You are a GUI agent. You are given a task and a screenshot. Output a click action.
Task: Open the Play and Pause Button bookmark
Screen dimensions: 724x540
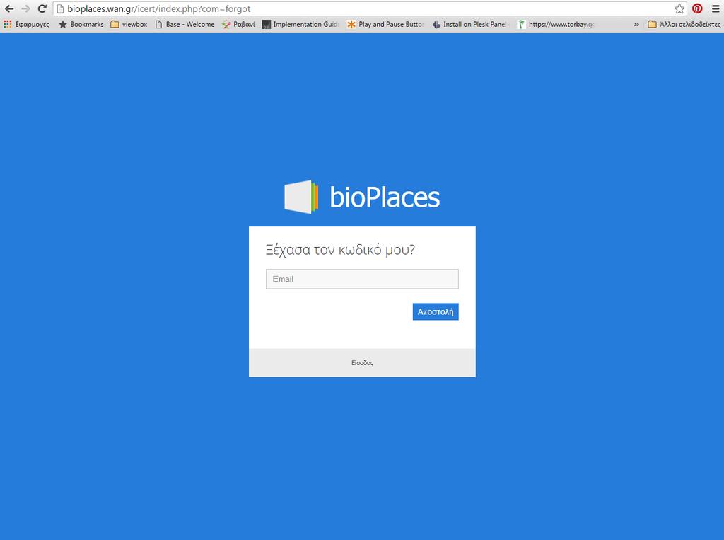pos(385,25)
